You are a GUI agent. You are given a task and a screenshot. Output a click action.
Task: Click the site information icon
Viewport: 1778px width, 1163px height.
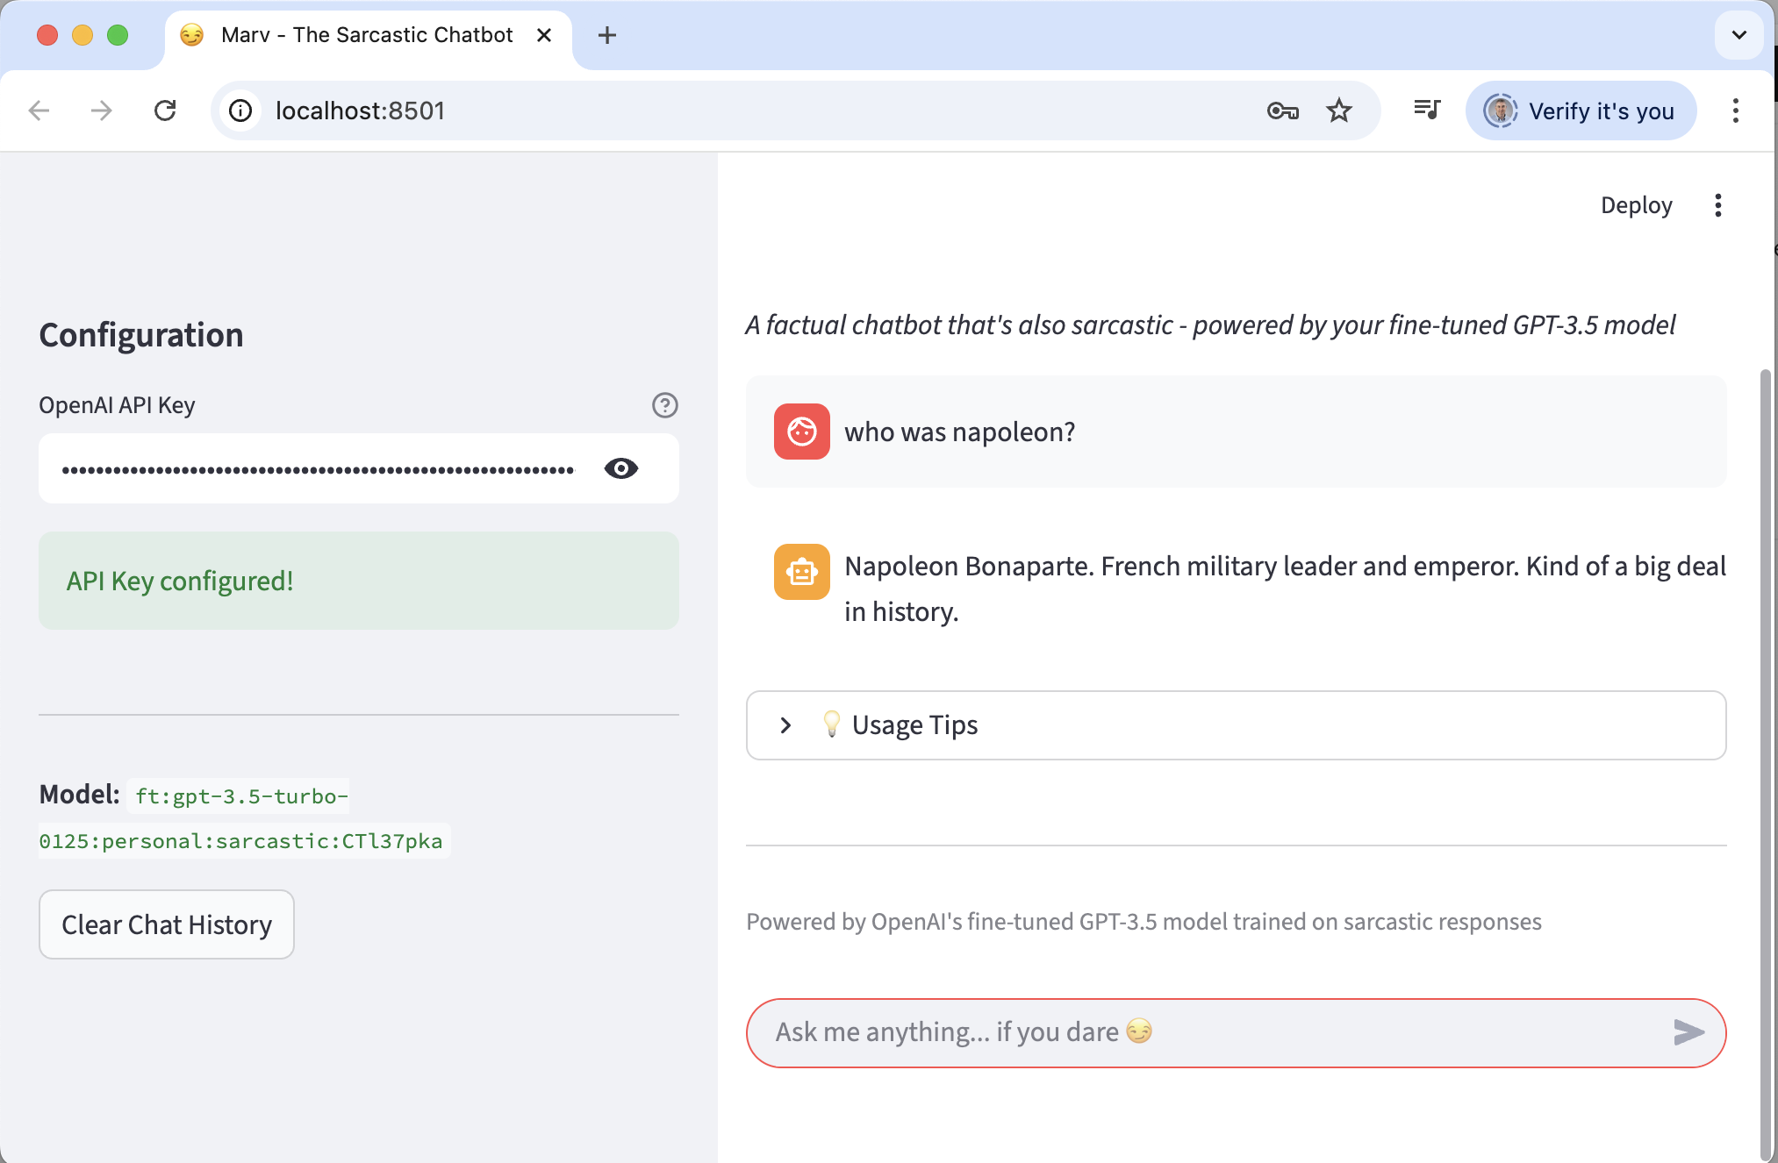click(240, 111)
